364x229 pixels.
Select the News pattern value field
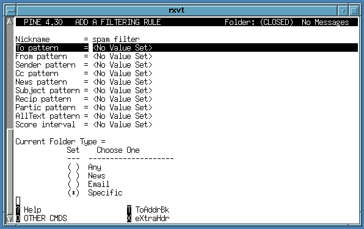coord(122,82)
